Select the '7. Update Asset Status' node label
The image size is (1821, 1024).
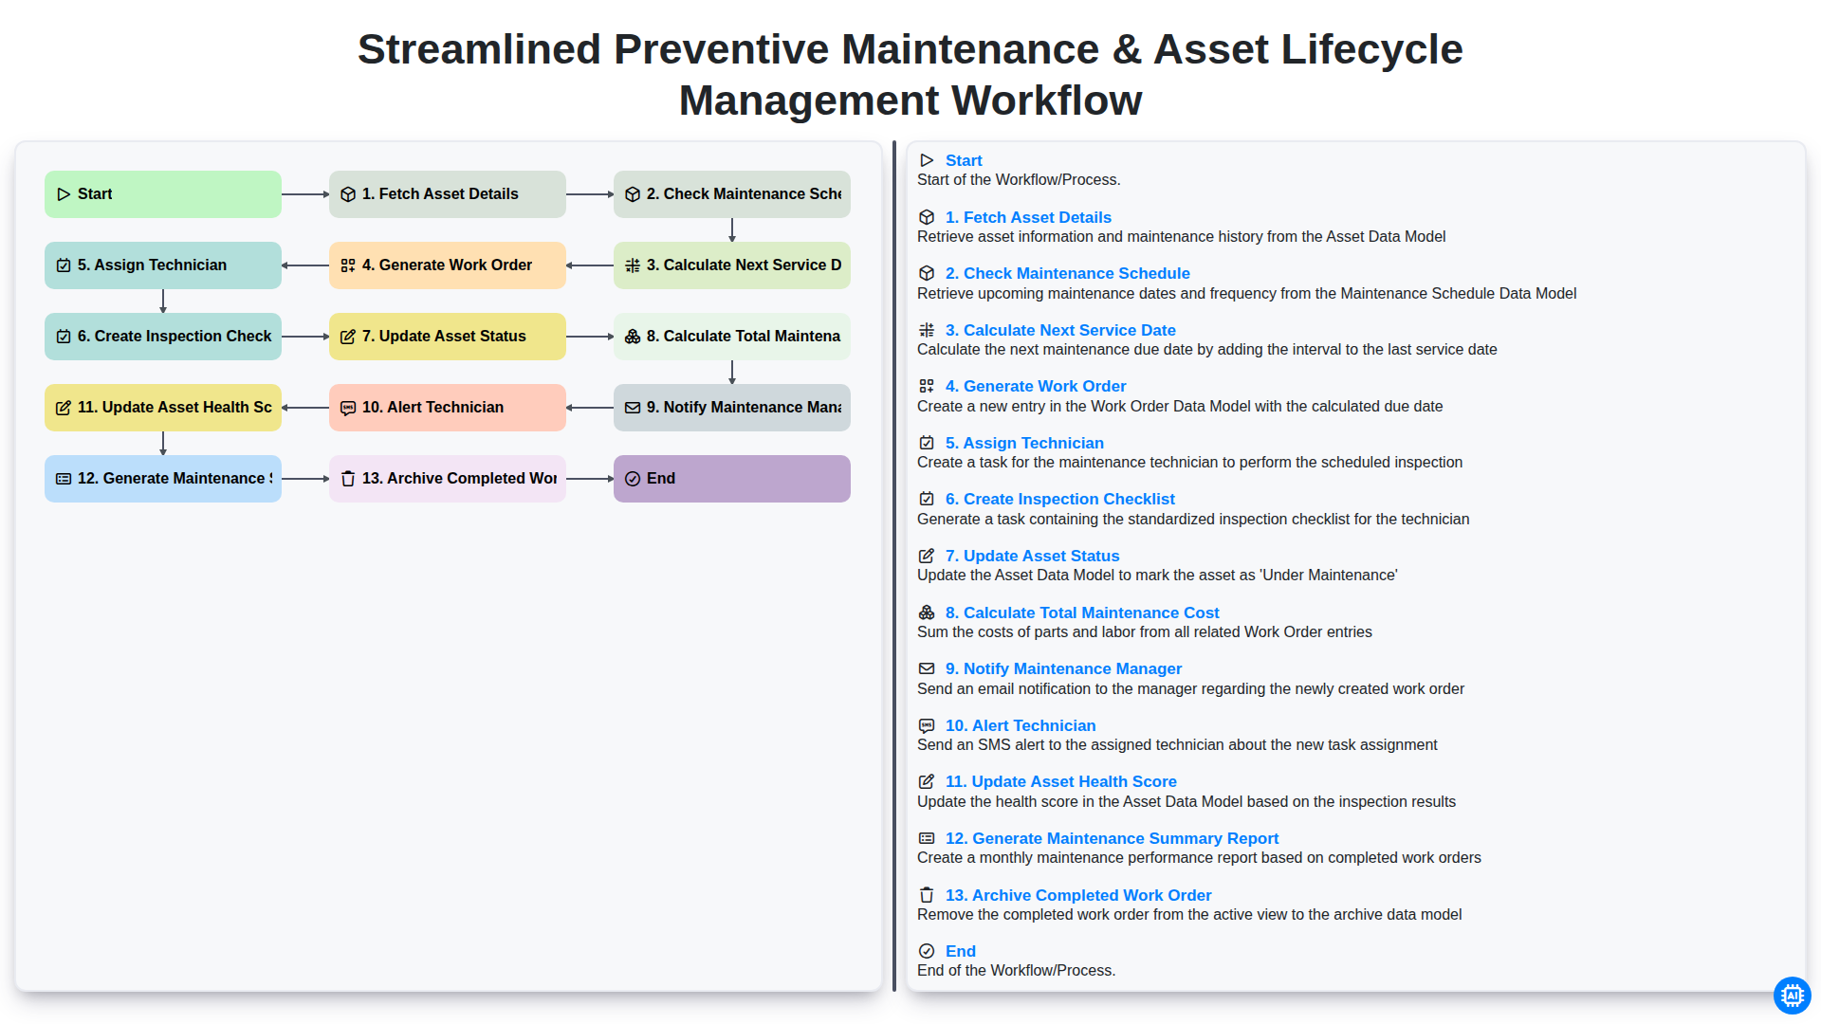[x=444, y=337]
